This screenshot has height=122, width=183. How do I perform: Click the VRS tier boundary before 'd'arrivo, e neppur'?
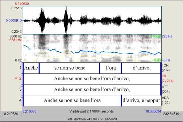121,100
